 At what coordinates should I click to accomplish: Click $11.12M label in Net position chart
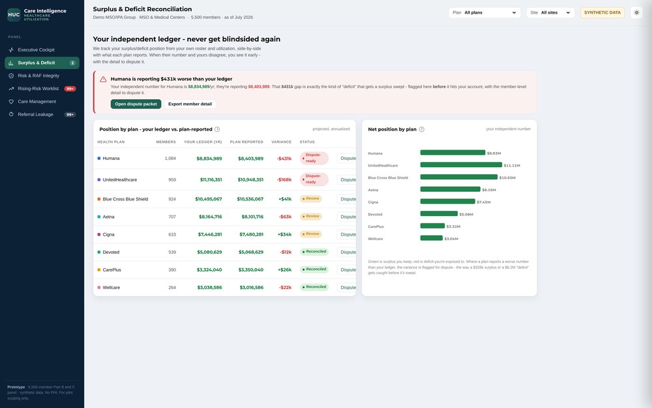tap(512, 165)
